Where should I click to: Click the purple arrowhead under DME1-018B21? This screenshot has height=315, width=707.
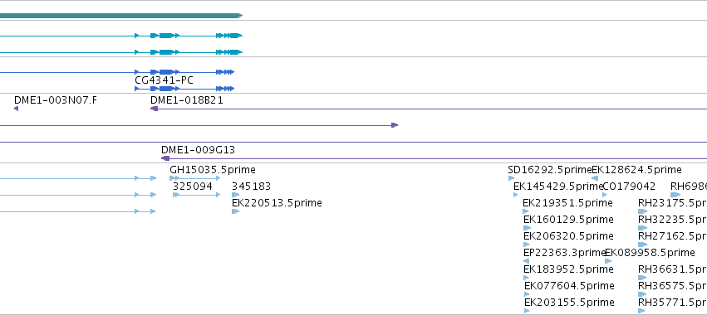click(154, 109)
